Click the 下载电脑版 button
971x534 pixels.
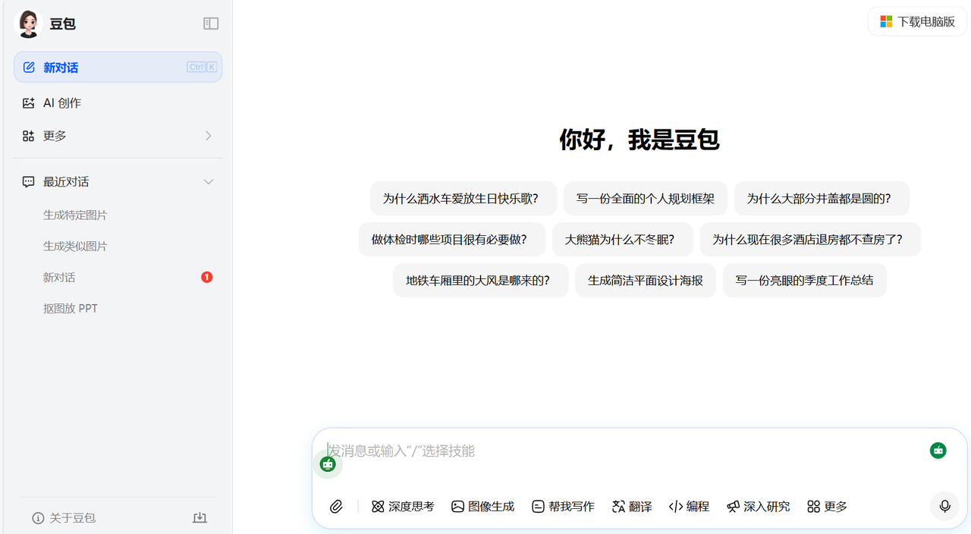click(918, 22)
